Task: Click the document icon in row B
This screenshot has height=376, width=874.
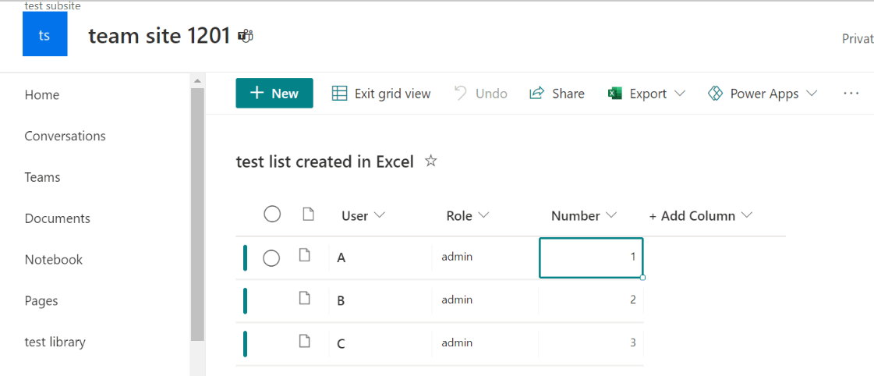Action: pos(304,298)
